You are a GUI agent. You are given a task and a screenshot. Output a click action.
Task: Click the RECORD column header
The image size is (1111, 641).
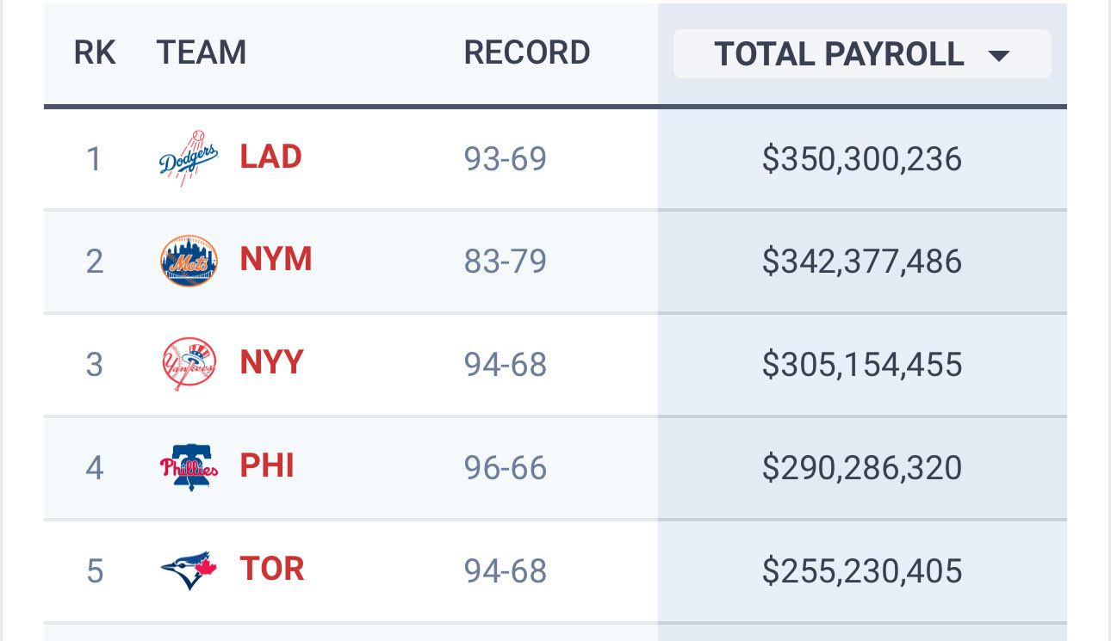[x=527, y=53]
